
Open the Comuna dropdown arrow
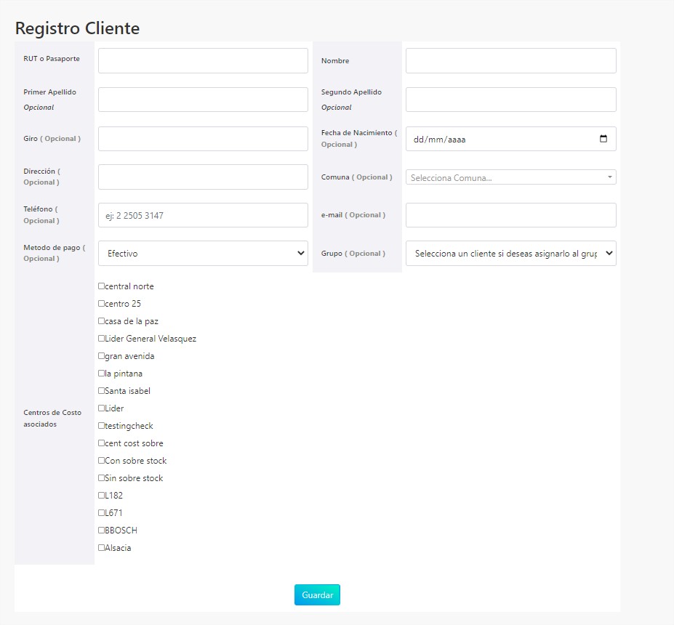[609, 177]
